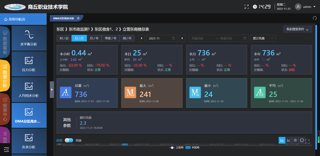Open the 人均用水分析 module

29,90
